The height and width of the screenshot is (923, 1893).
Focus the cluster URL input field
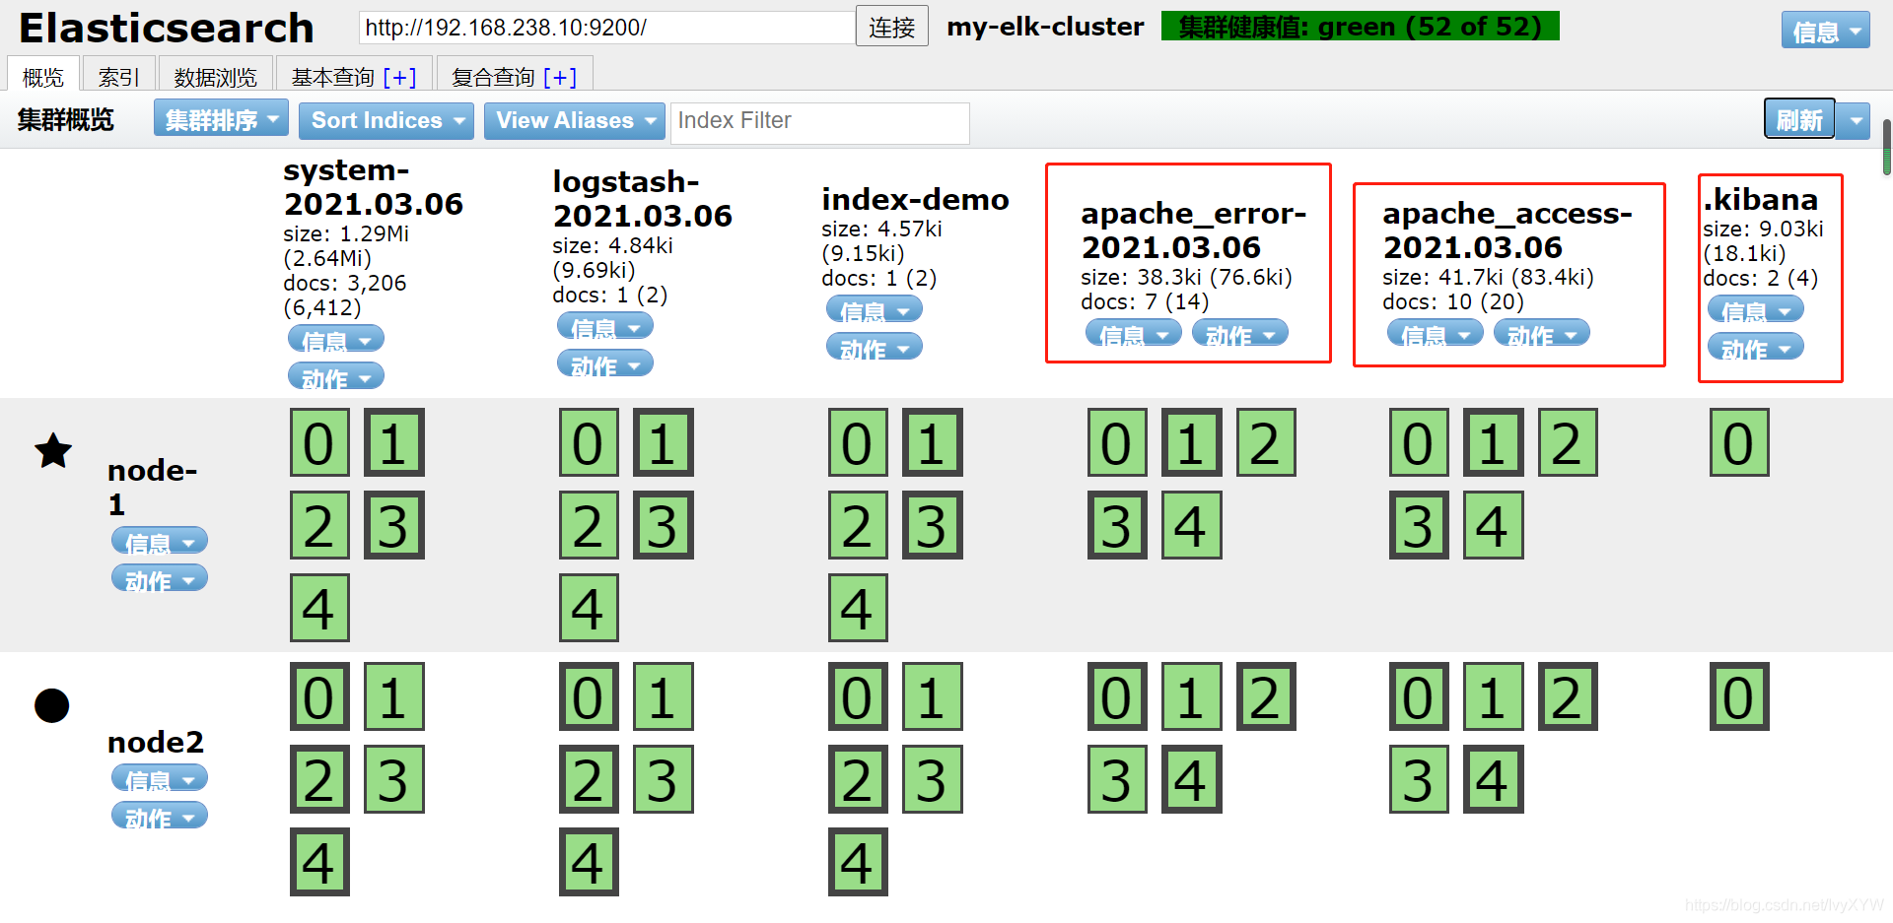click(x=606, y=27)
